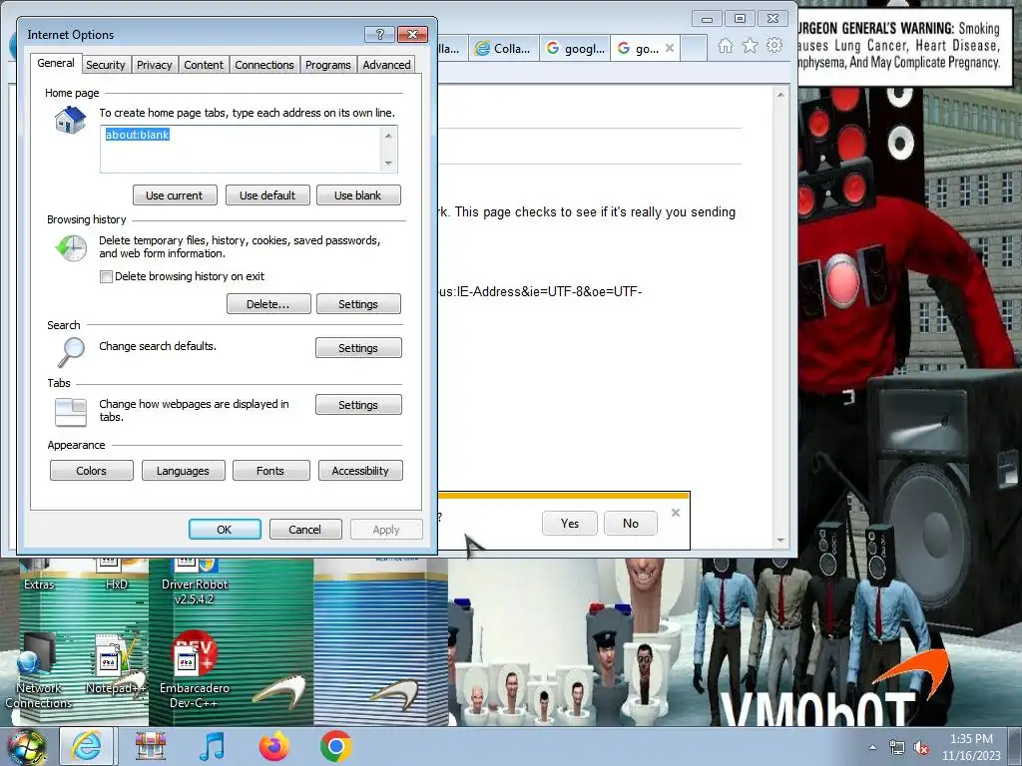Click Internet Explorer taskbar icon

click(87, 746)
